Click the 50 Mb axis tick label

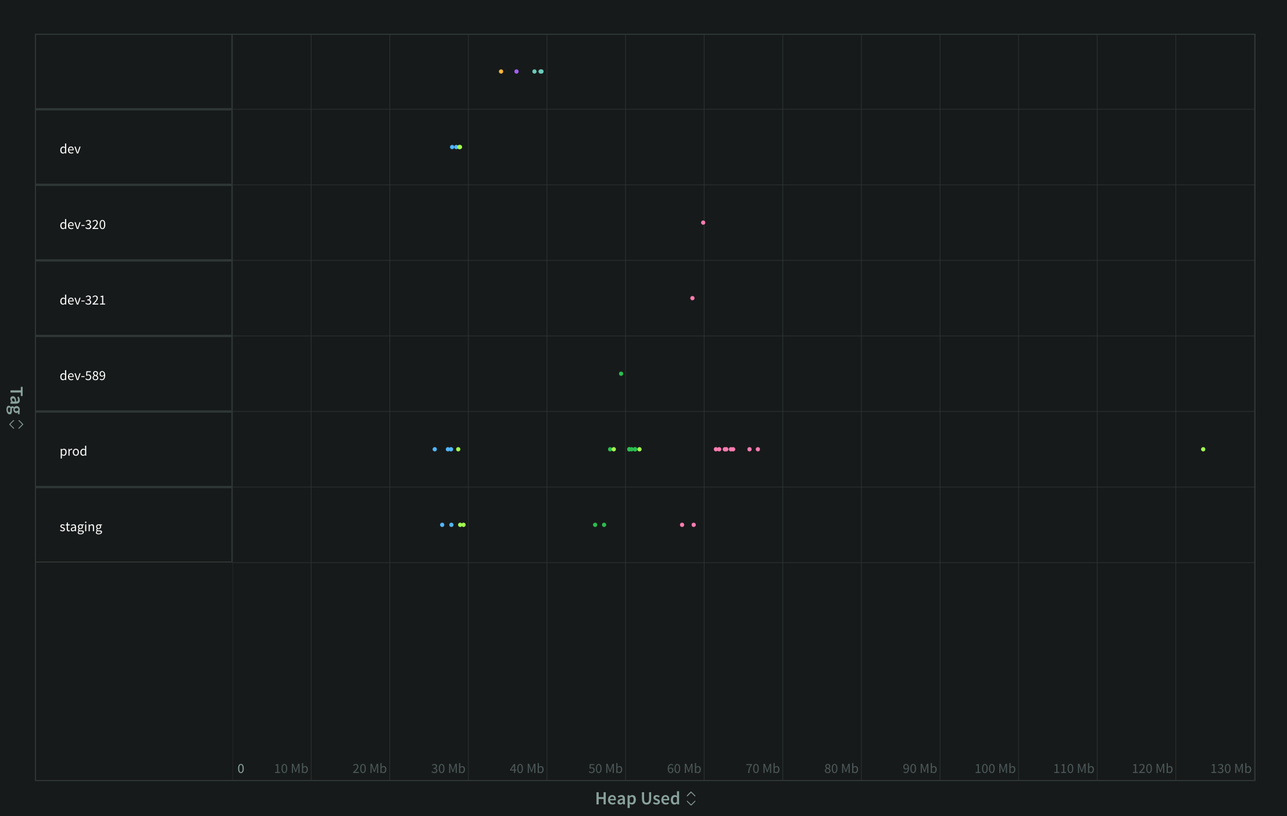point(605,768)
